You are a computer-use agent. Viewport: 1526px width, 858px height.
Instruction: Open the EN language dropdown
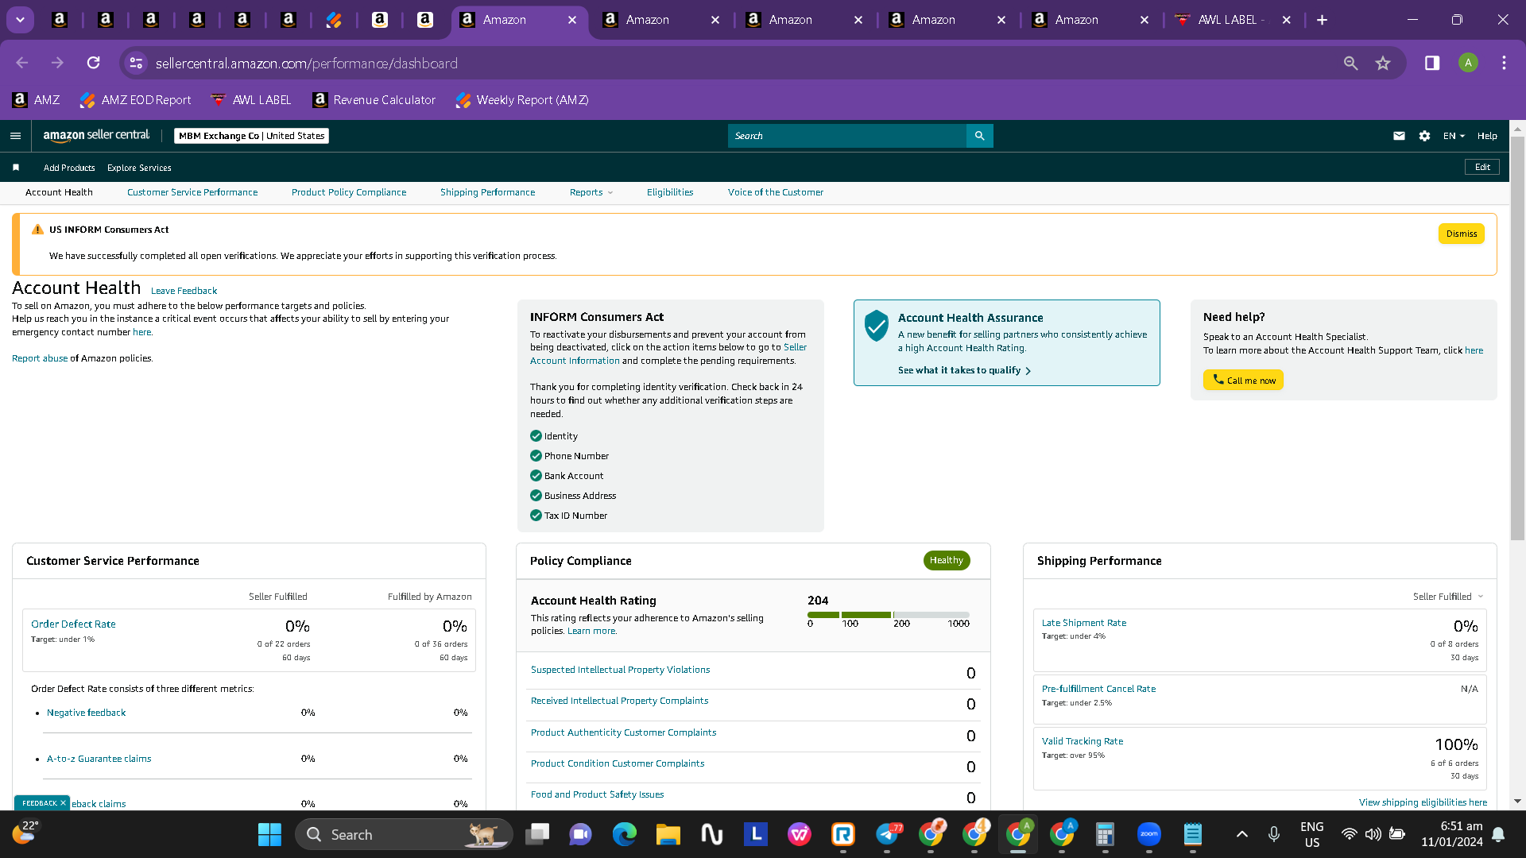point(1454,136)
